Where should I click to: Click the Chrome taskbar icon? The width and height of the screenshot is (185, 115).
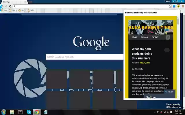[37, 112]
